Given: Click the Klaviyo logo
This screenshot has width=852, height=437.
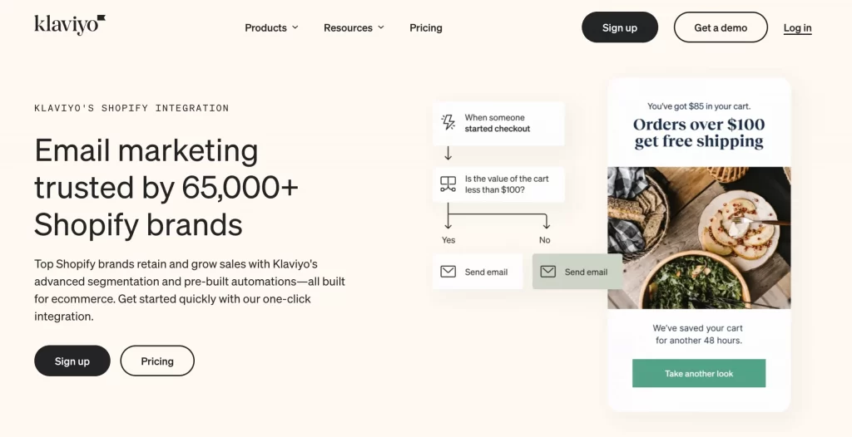Looking at the screenshot, I should point(70,25).
